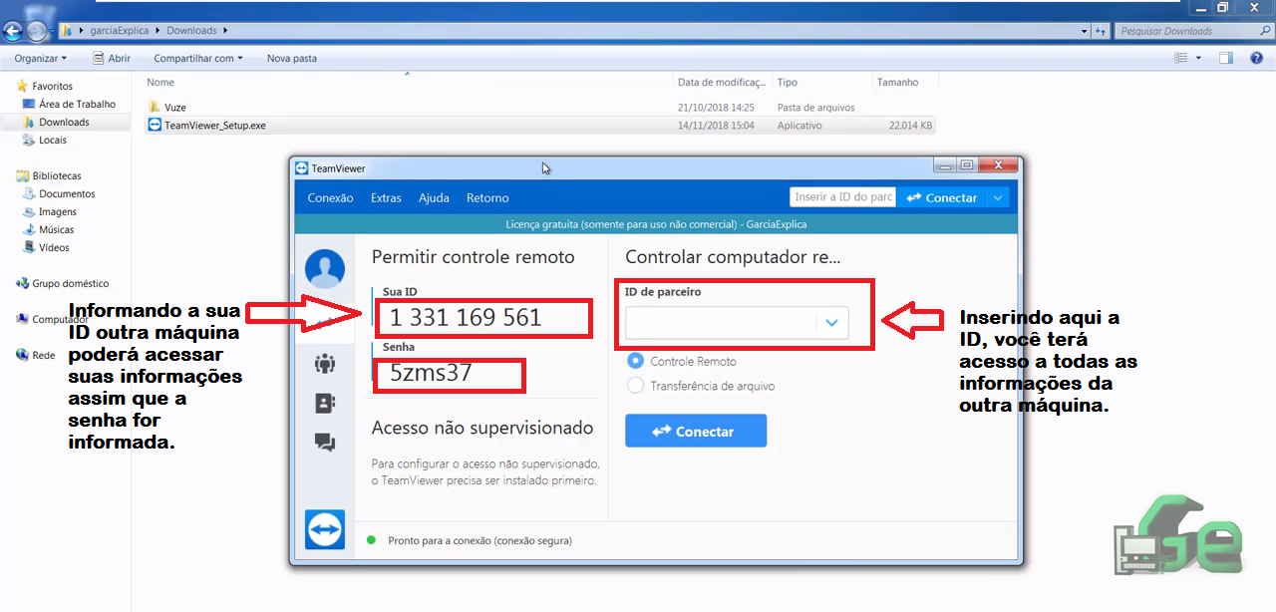The image size is (1276, 612).
Task: Open the address bar history dropdown arrow
Action: (x=1085, y=31)
